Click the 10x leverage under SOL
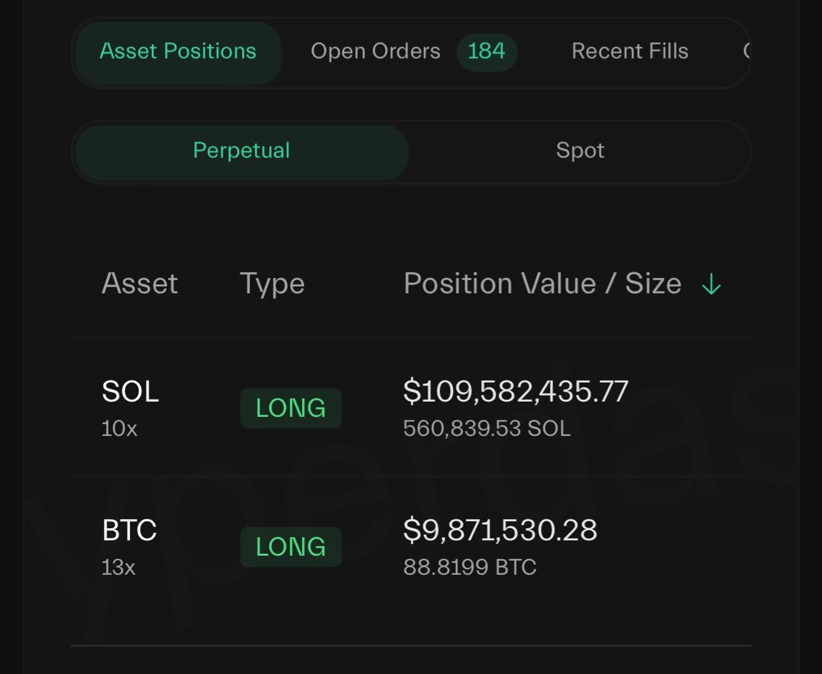This screenshot has width=822, height=674. click(x=119, y=429)
